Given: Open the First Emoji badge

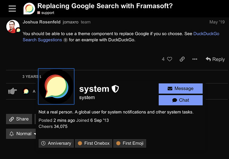Looking at the screenshot, I should click(x=130, y=143).
